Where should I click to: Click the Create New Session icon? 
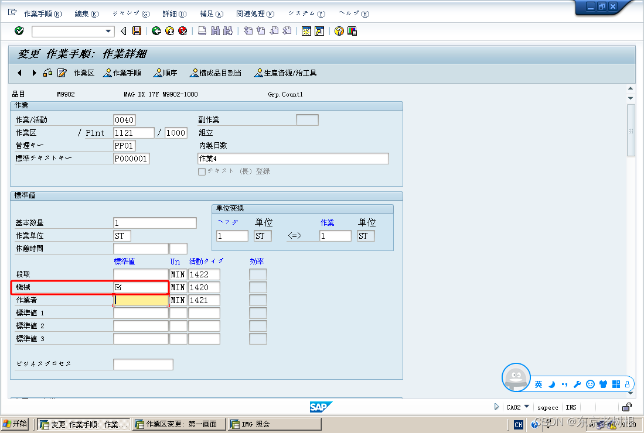pyautogui.click(x=306, y=31)
